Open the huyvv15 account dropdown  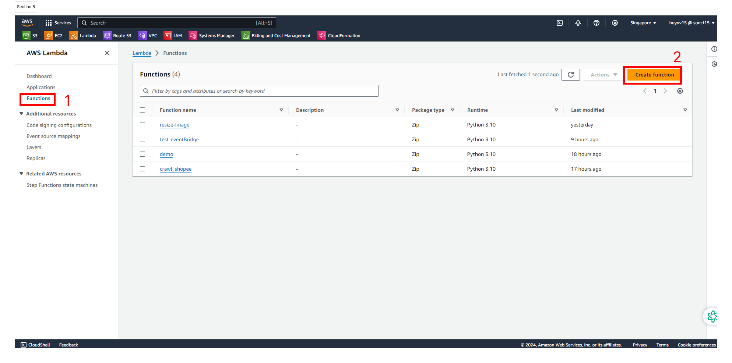[692, 23]
